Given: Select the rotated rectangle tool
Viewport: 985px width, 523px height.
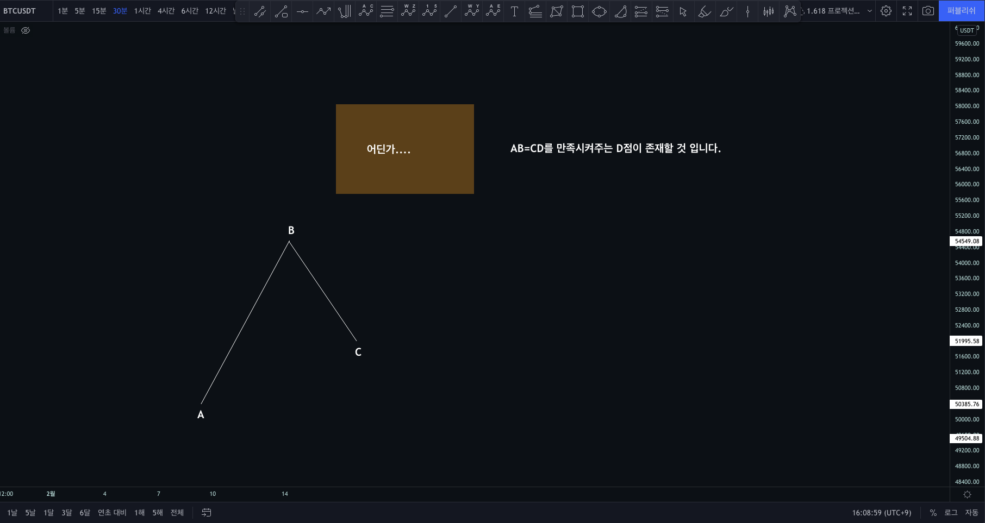Looking at the screenshot, I should [x=557, y=11].
